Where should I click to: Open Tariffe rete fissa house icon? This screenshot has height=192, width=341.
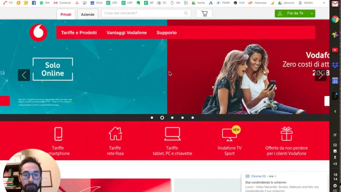(115, 134)
